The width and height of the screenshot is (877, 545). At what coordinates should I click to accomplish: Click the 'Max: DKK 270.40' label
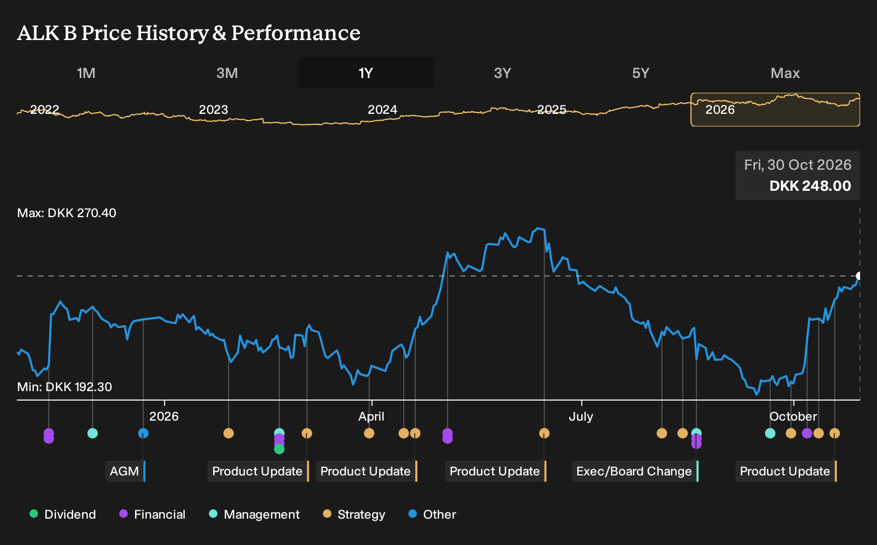pos(66,213)
